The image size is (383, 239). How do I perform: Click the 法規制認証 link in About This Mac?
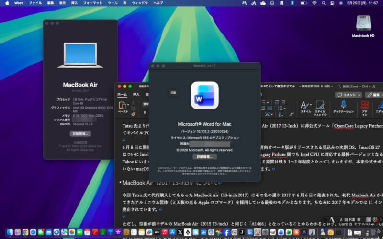click(80, 142)
